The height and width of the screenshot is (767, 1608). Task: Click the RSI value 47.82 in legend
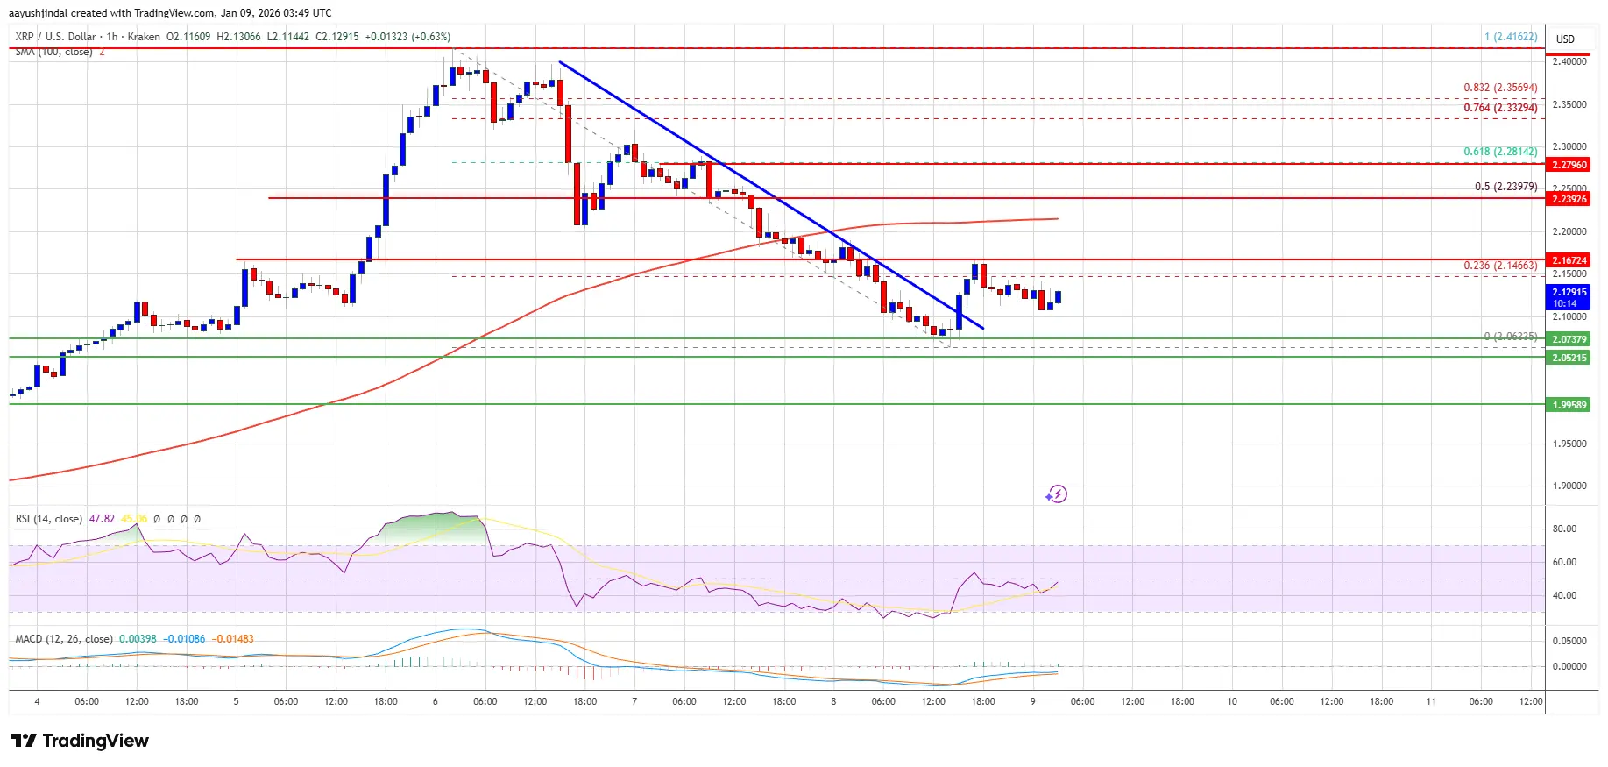point(102,519)
